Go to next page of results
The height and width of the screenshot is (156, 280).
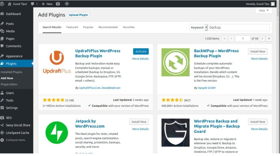[x=262, y=38]
